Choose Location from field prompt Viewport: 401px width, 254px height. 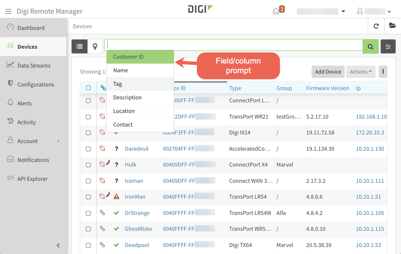click(x=140, y=111)
